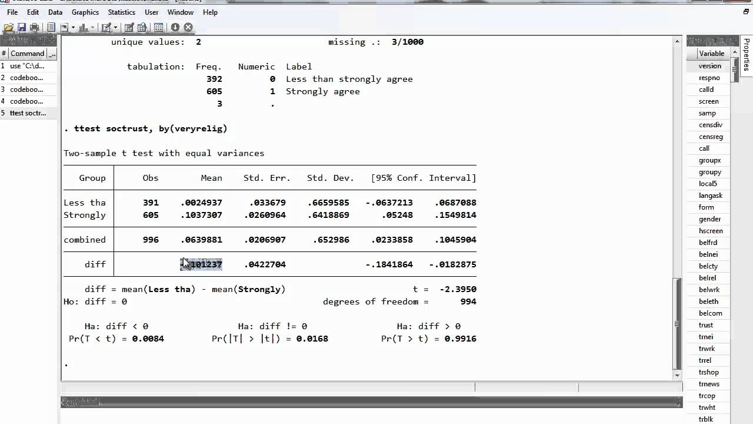Select the trshop variable
The image size is (753, 424).
708,372
